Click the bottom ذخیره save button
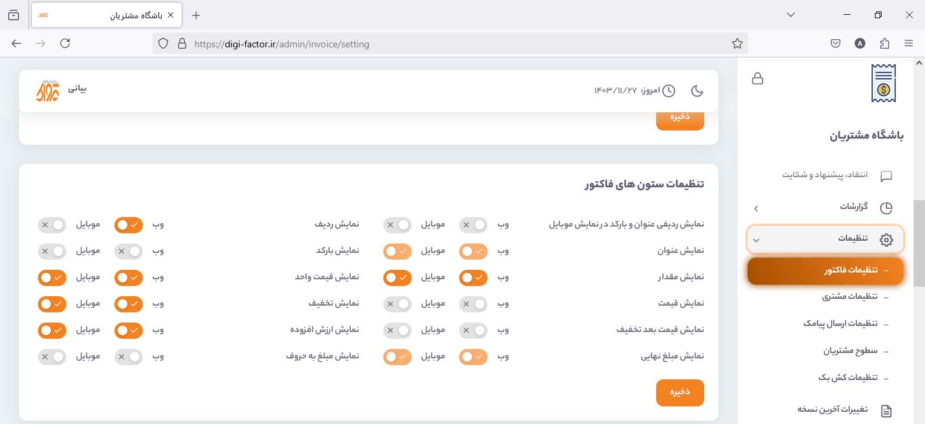925x424 pixels. (x=680, y=393)
